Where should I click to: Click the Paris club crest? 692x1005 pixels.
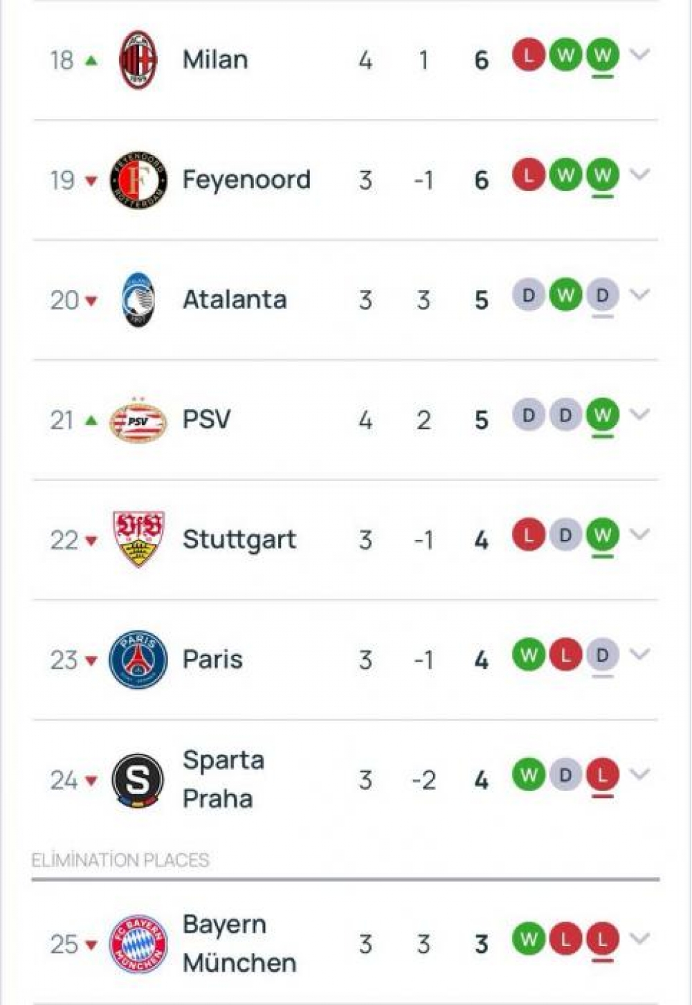pyautogui.click(x=138, y=660)
